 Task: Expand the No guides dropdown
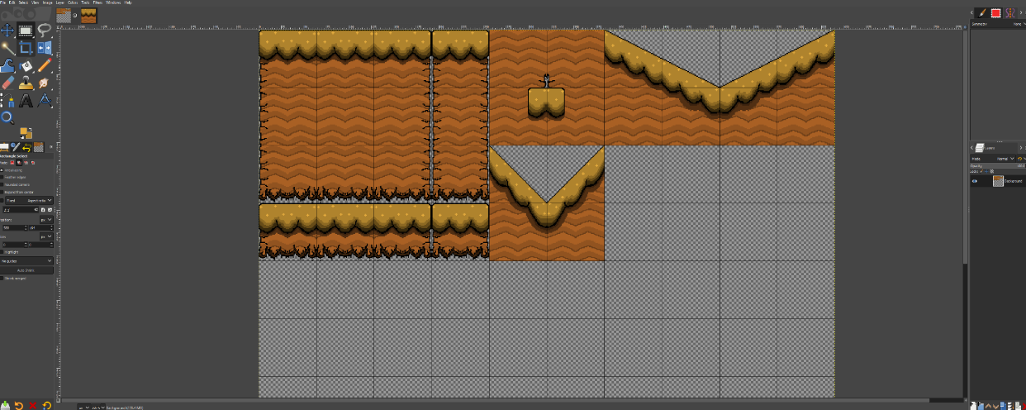pos(26,260)
